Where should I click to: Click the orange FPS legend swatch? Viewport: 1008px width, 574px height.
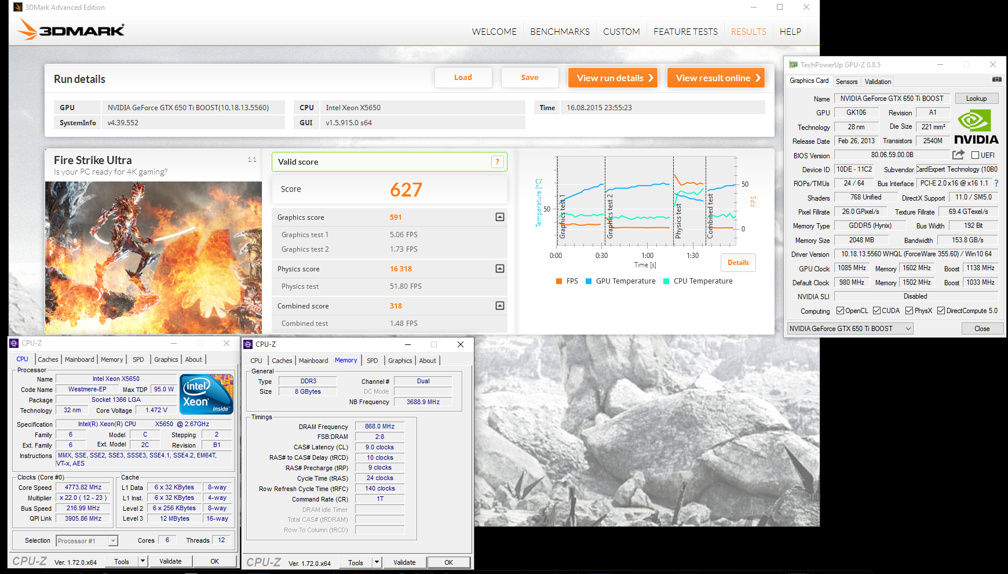[x=559, y=281]
